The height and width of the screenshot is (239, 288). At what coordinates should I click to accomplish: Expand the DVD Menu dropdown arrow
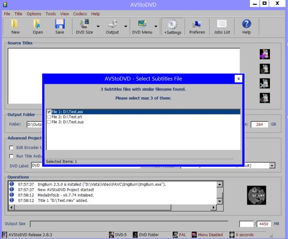click(156, 27)
